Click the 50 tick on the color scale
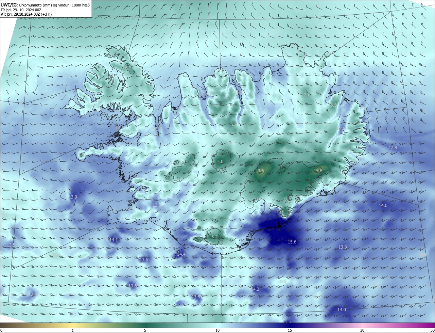The image size is (435, 333). [432, 330]
